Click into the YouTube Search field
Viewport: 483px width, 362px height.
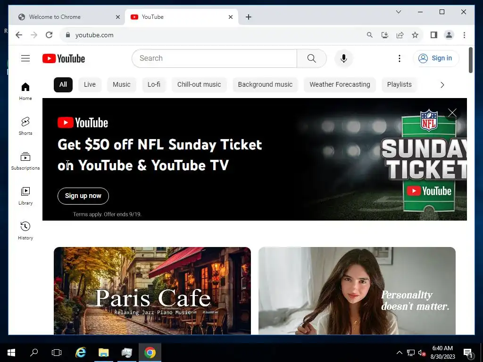[215, 58]
